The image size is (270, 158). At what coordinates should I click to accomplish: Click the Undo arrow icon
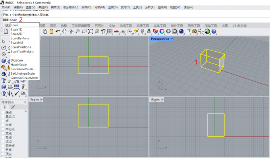point(58,31)
